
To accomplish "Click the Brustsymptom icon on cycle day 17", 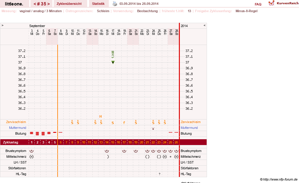I will pyautogui.click(x=124, y=151).
